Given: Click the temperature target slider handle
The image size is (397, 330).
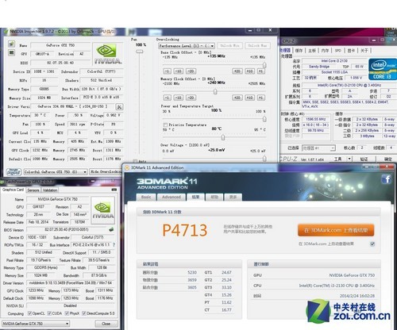Looking at the screenshot, I should pyautogui.click(x=223, y=137).
